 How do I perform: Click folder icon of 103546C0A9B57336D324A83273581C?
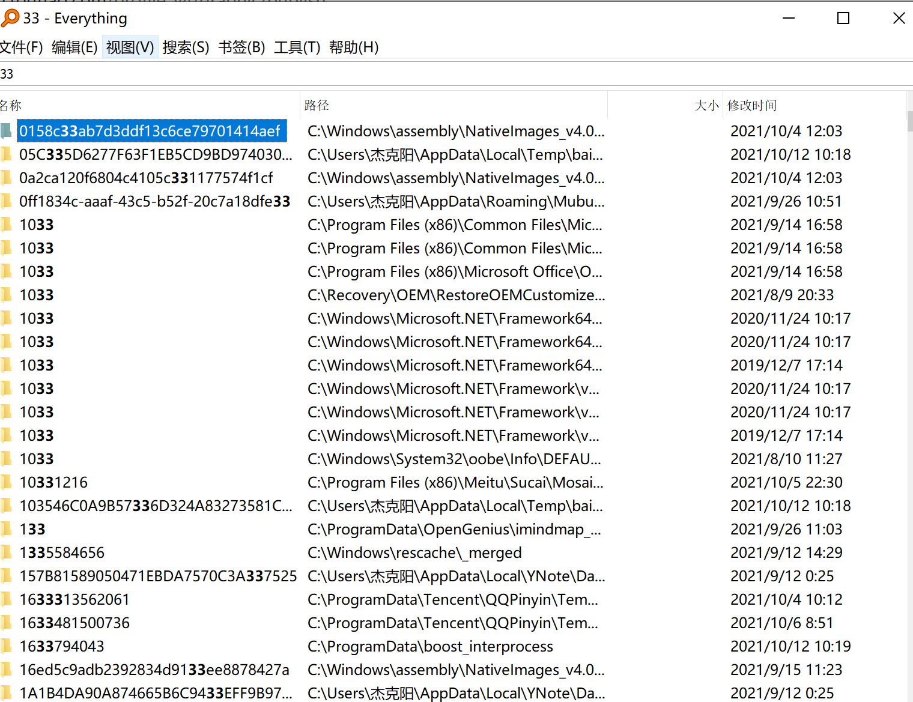click(x=7, y=506)
